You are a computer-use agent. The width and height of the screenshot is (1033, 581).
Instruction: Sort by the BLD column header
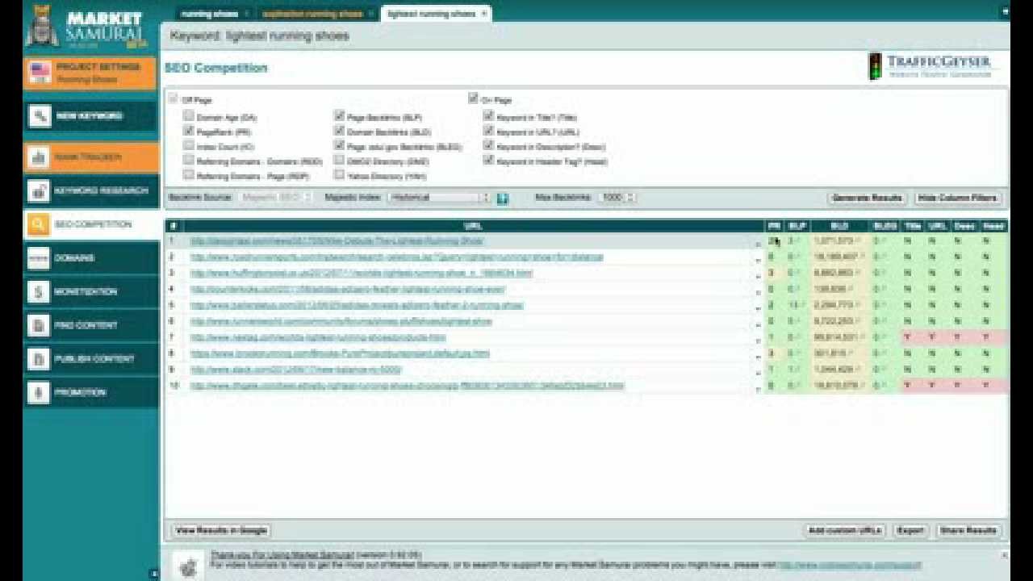coord(840,227)
